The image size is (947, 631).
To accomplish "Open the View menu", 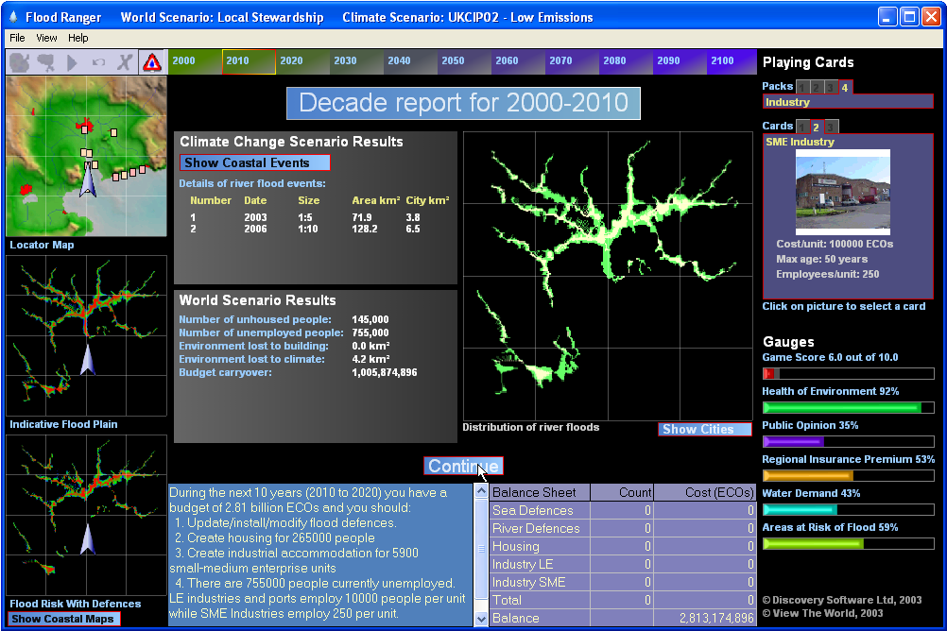I will click(46, 38).
